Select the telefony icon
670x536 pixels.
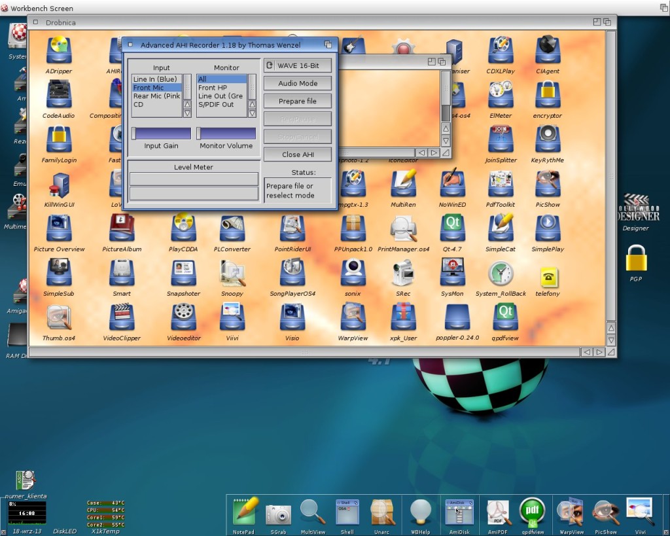coord(549,277)
